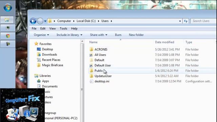Click the Downloads folder icon

pos(39,54)
